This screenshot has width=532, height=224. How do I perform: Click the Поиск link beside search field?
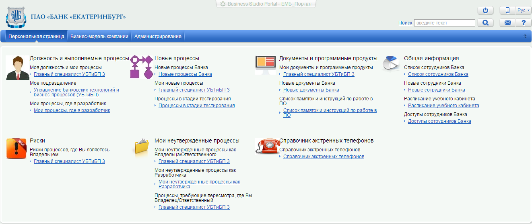pyautogui.click(x=405, y=23)
